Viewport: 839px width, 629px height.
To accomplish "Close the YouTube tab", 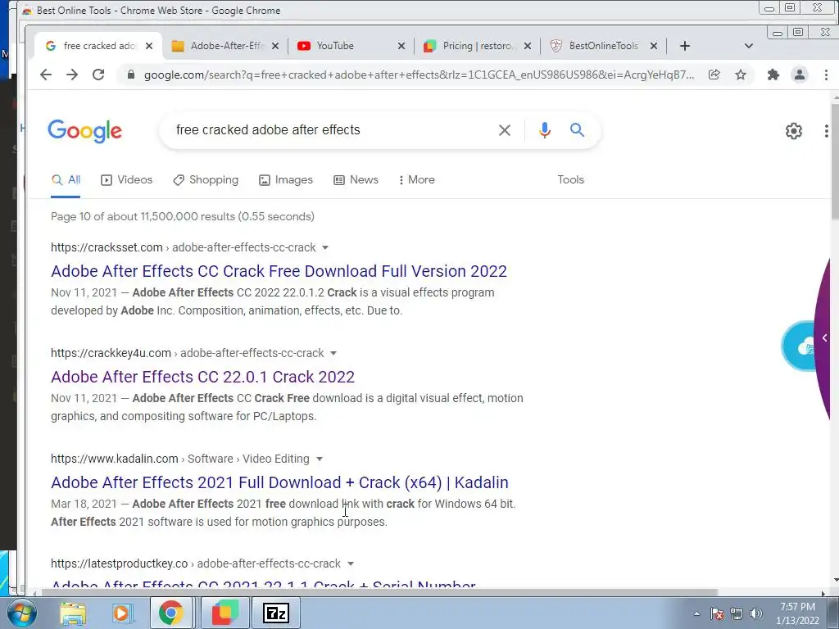I will tap(401, 46).
